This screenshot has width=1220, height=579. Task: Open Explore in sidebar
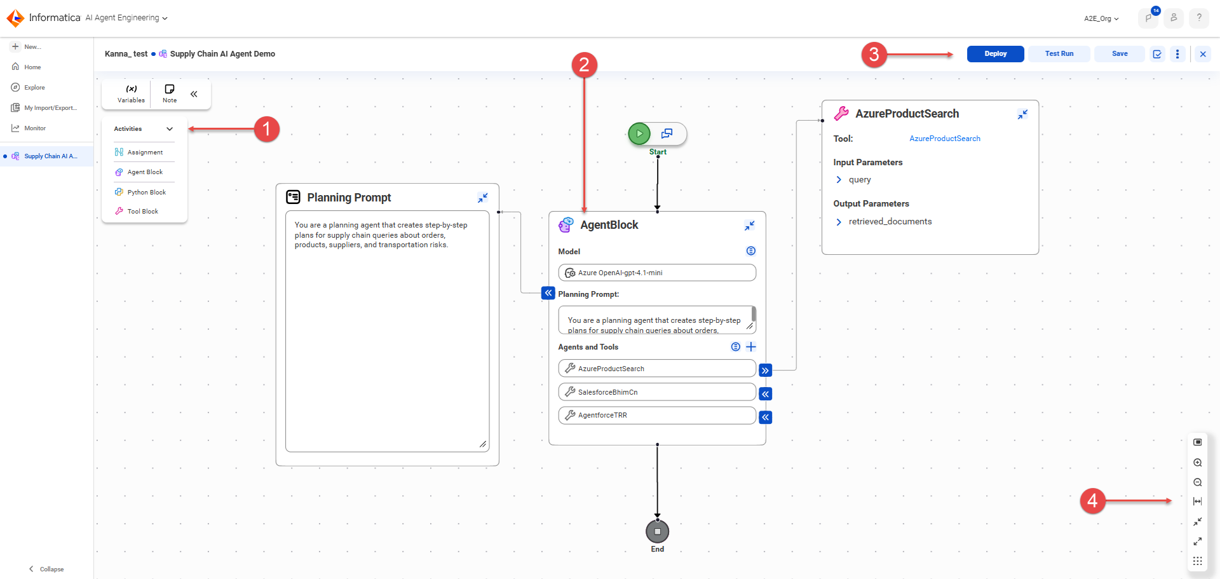tap(29, 88)
